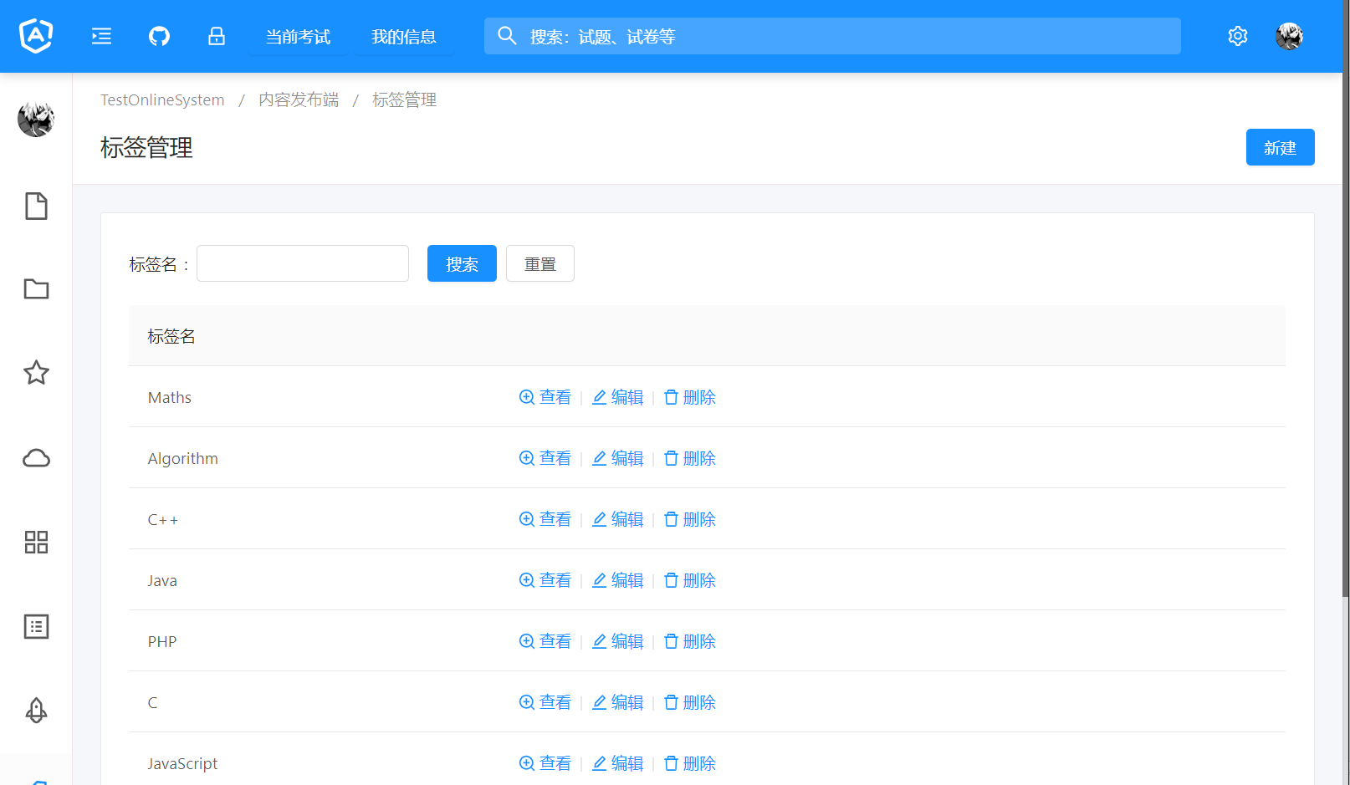Screen dimensions: 1350x785
Task: Open settings gear icon
Action: click(1237, 36)
